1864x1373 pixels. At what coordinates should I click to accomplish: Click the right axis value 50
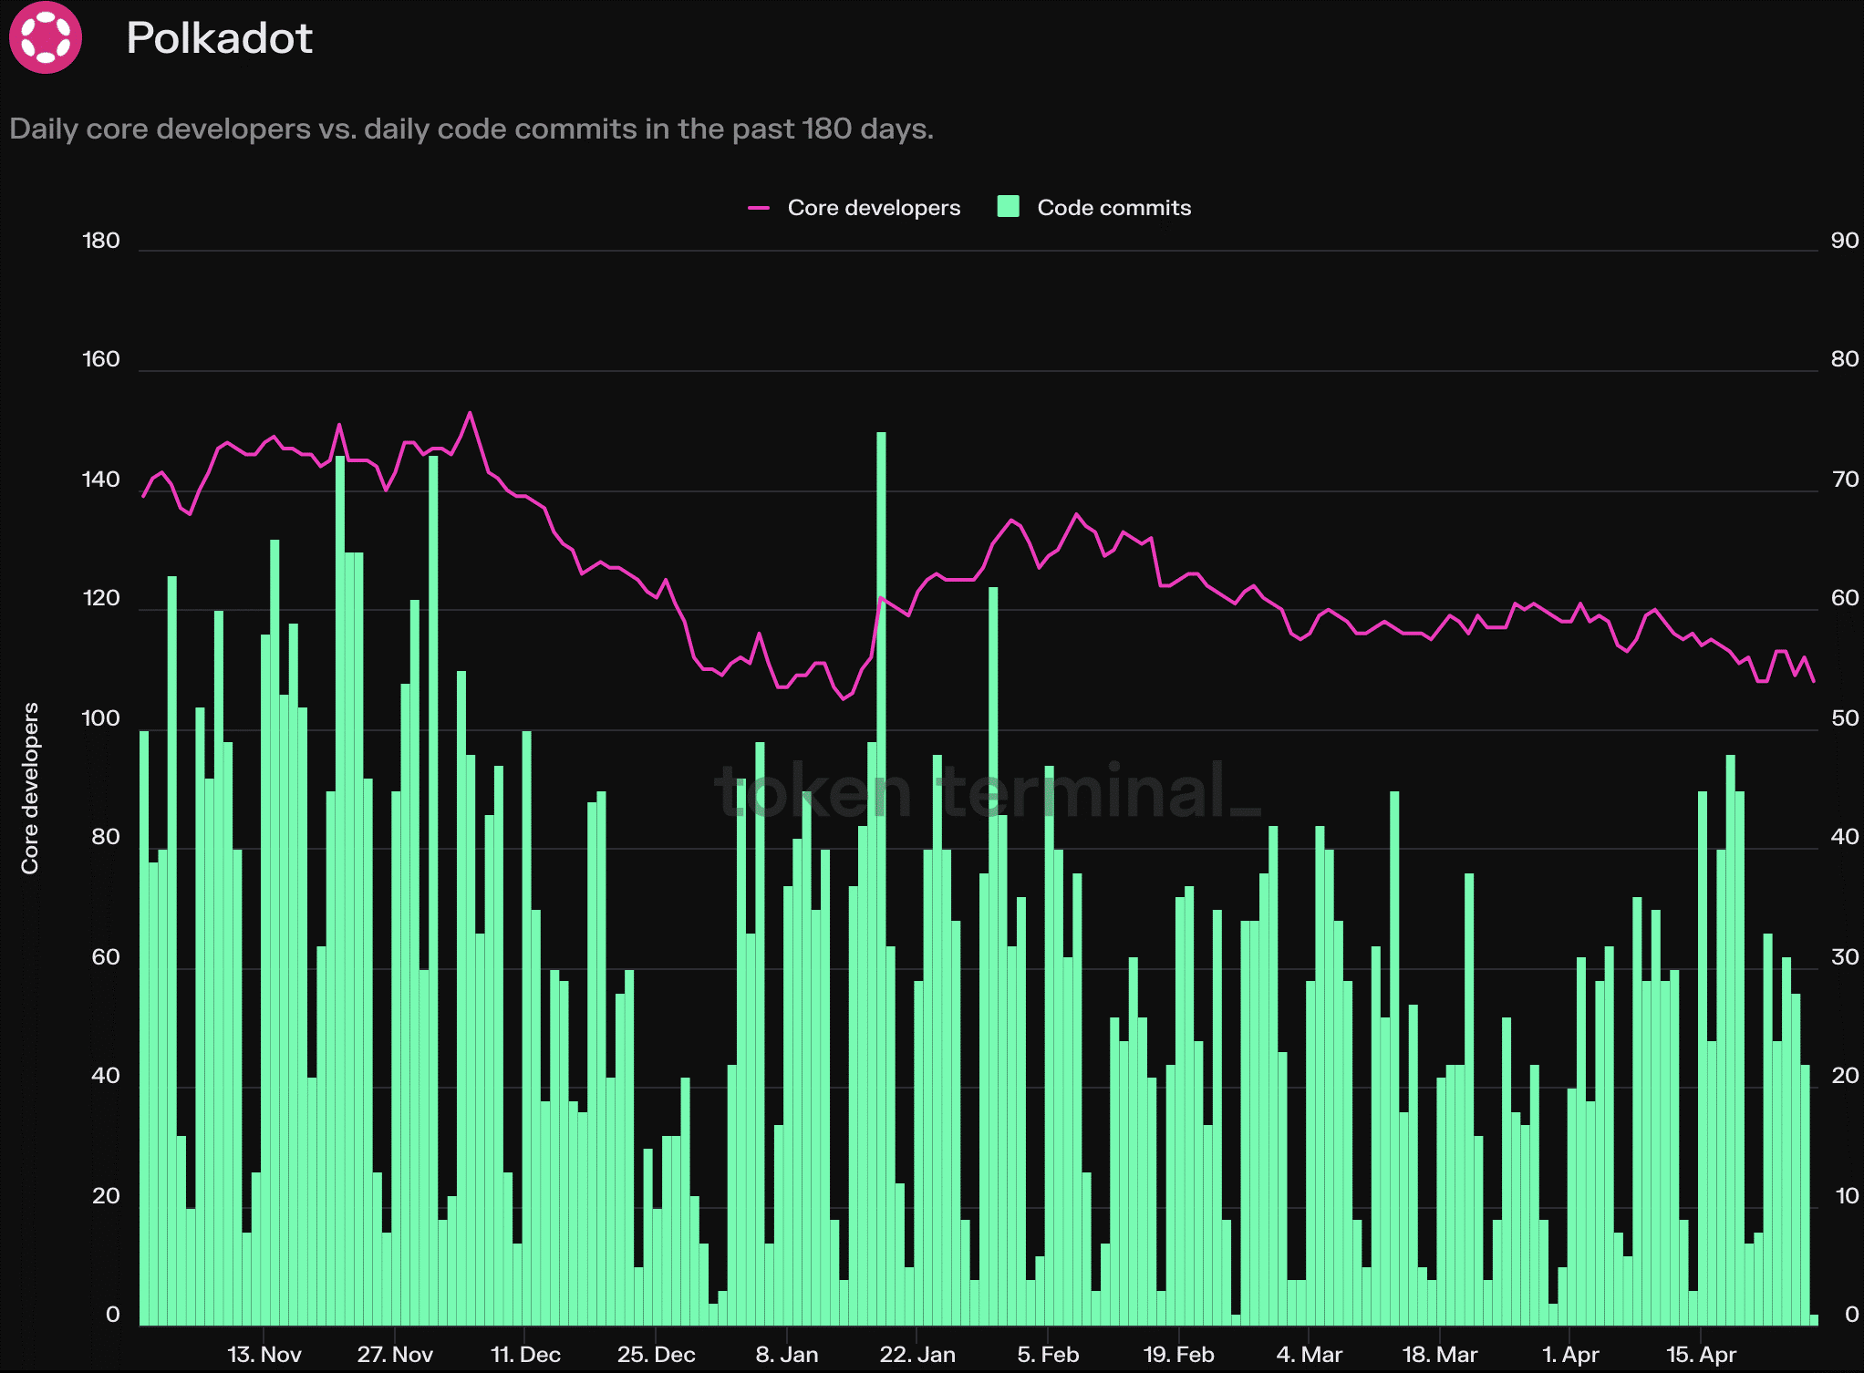coord(1845,718)
